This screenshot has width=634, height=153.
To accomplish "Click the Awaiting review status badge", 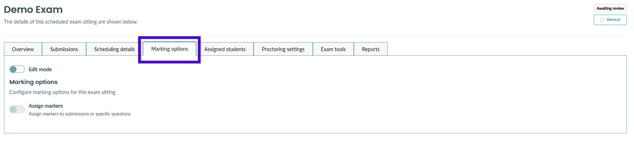I will 610,8.
